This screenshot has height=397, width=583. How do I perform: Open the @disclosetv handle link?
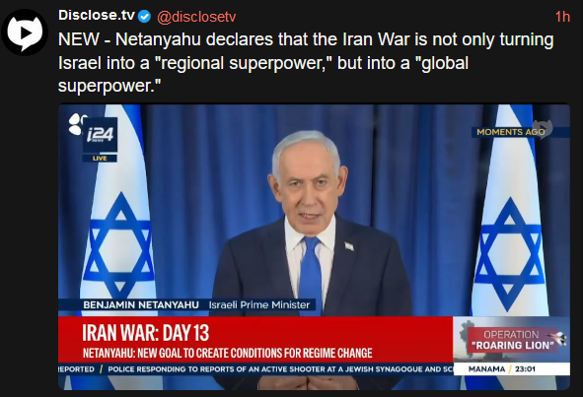196,17
